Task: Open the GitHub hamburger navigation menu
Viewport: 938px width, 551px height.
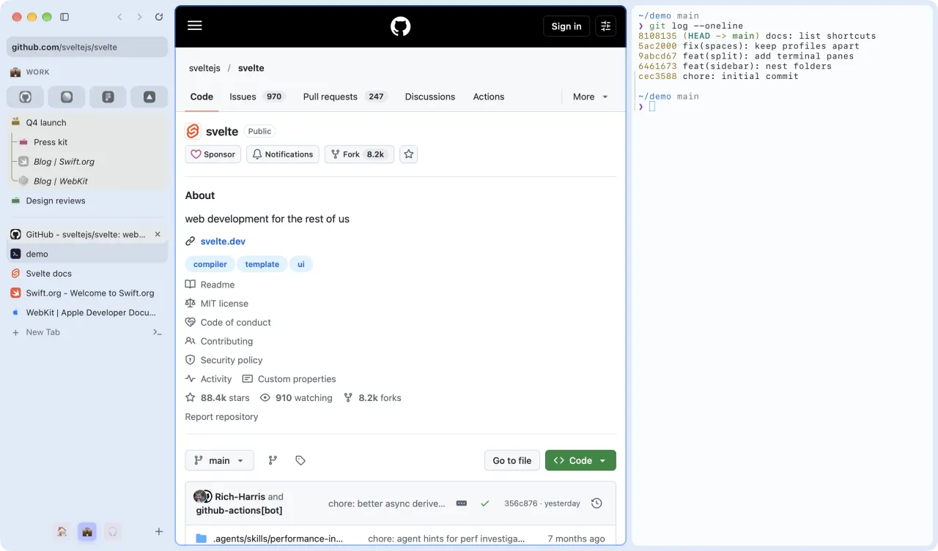Action: coord(194,26)
